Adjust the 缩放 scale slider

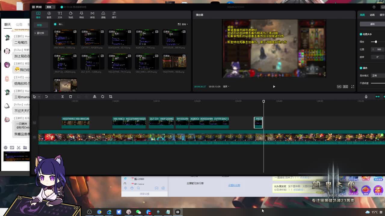coord(376,42)
